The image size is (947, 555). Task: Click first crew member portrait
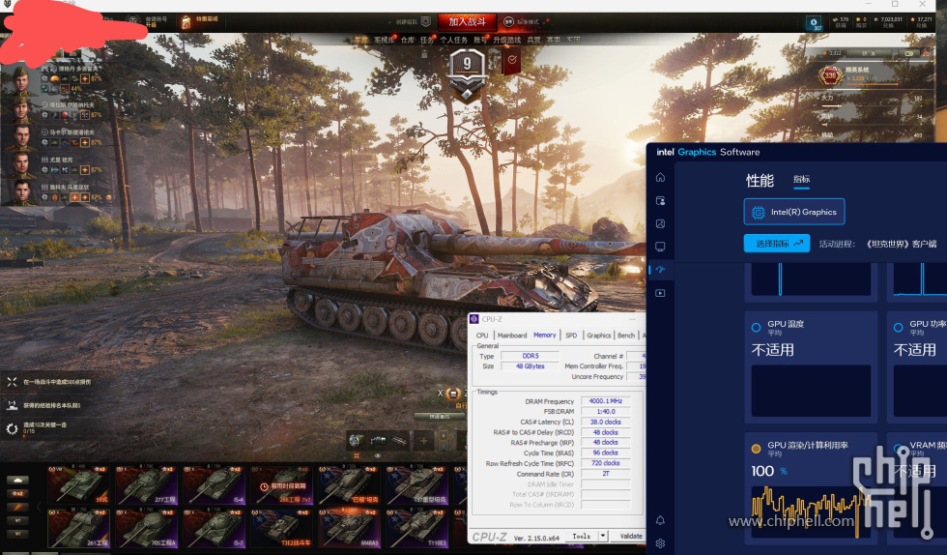coord(21,80)
